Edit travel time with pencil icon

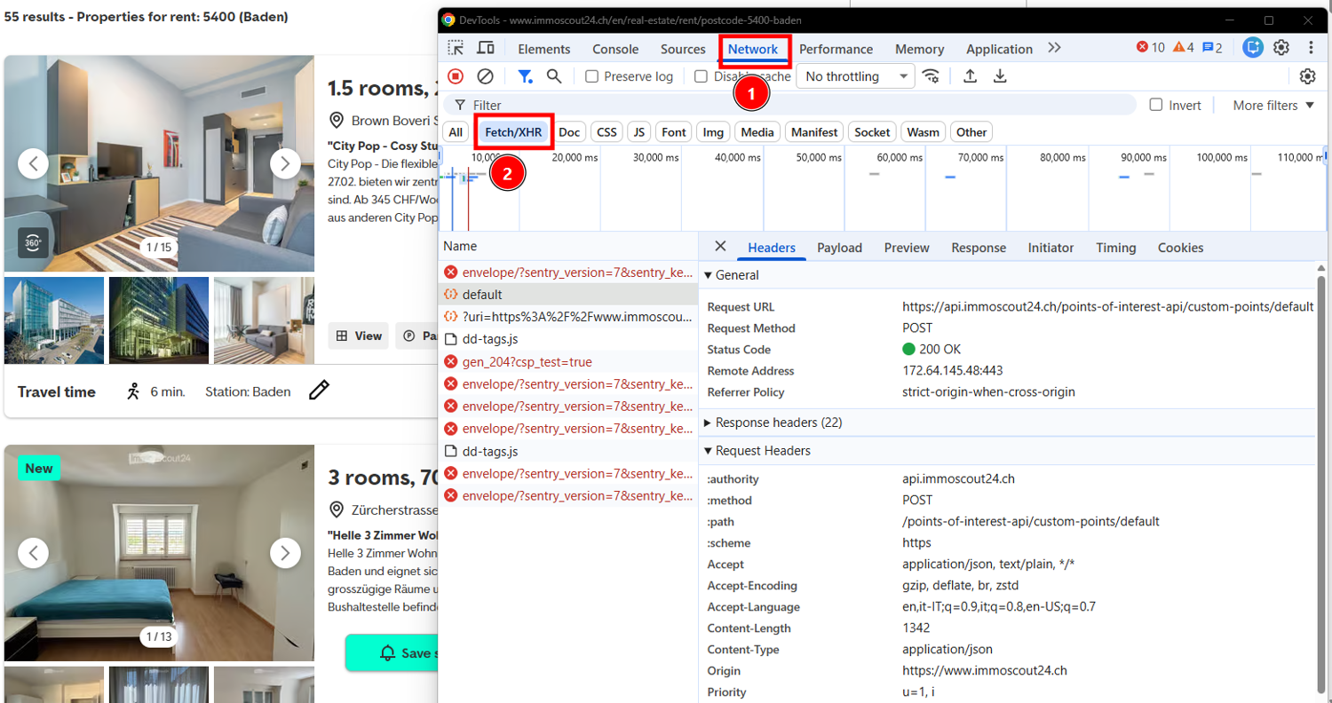tap(319, 391)
